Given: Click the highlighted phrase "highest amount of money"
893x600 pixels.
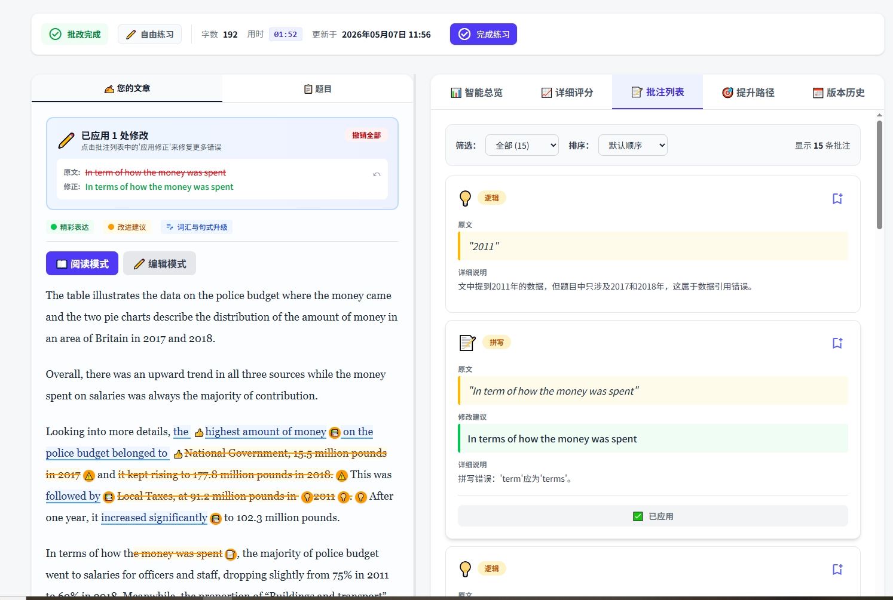Looking at the screenshot, I should click(266, 432).
